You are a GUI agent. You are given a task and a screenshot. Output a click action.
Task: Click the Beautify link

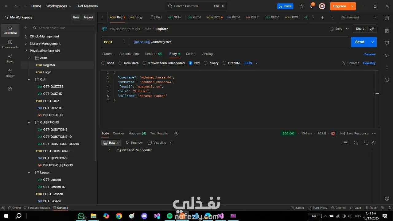tap(369, 63)
